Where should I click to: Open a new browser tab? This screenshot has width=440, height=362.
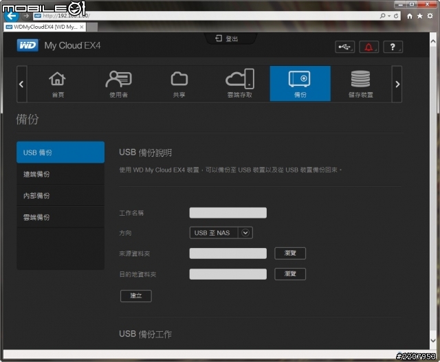92,27
